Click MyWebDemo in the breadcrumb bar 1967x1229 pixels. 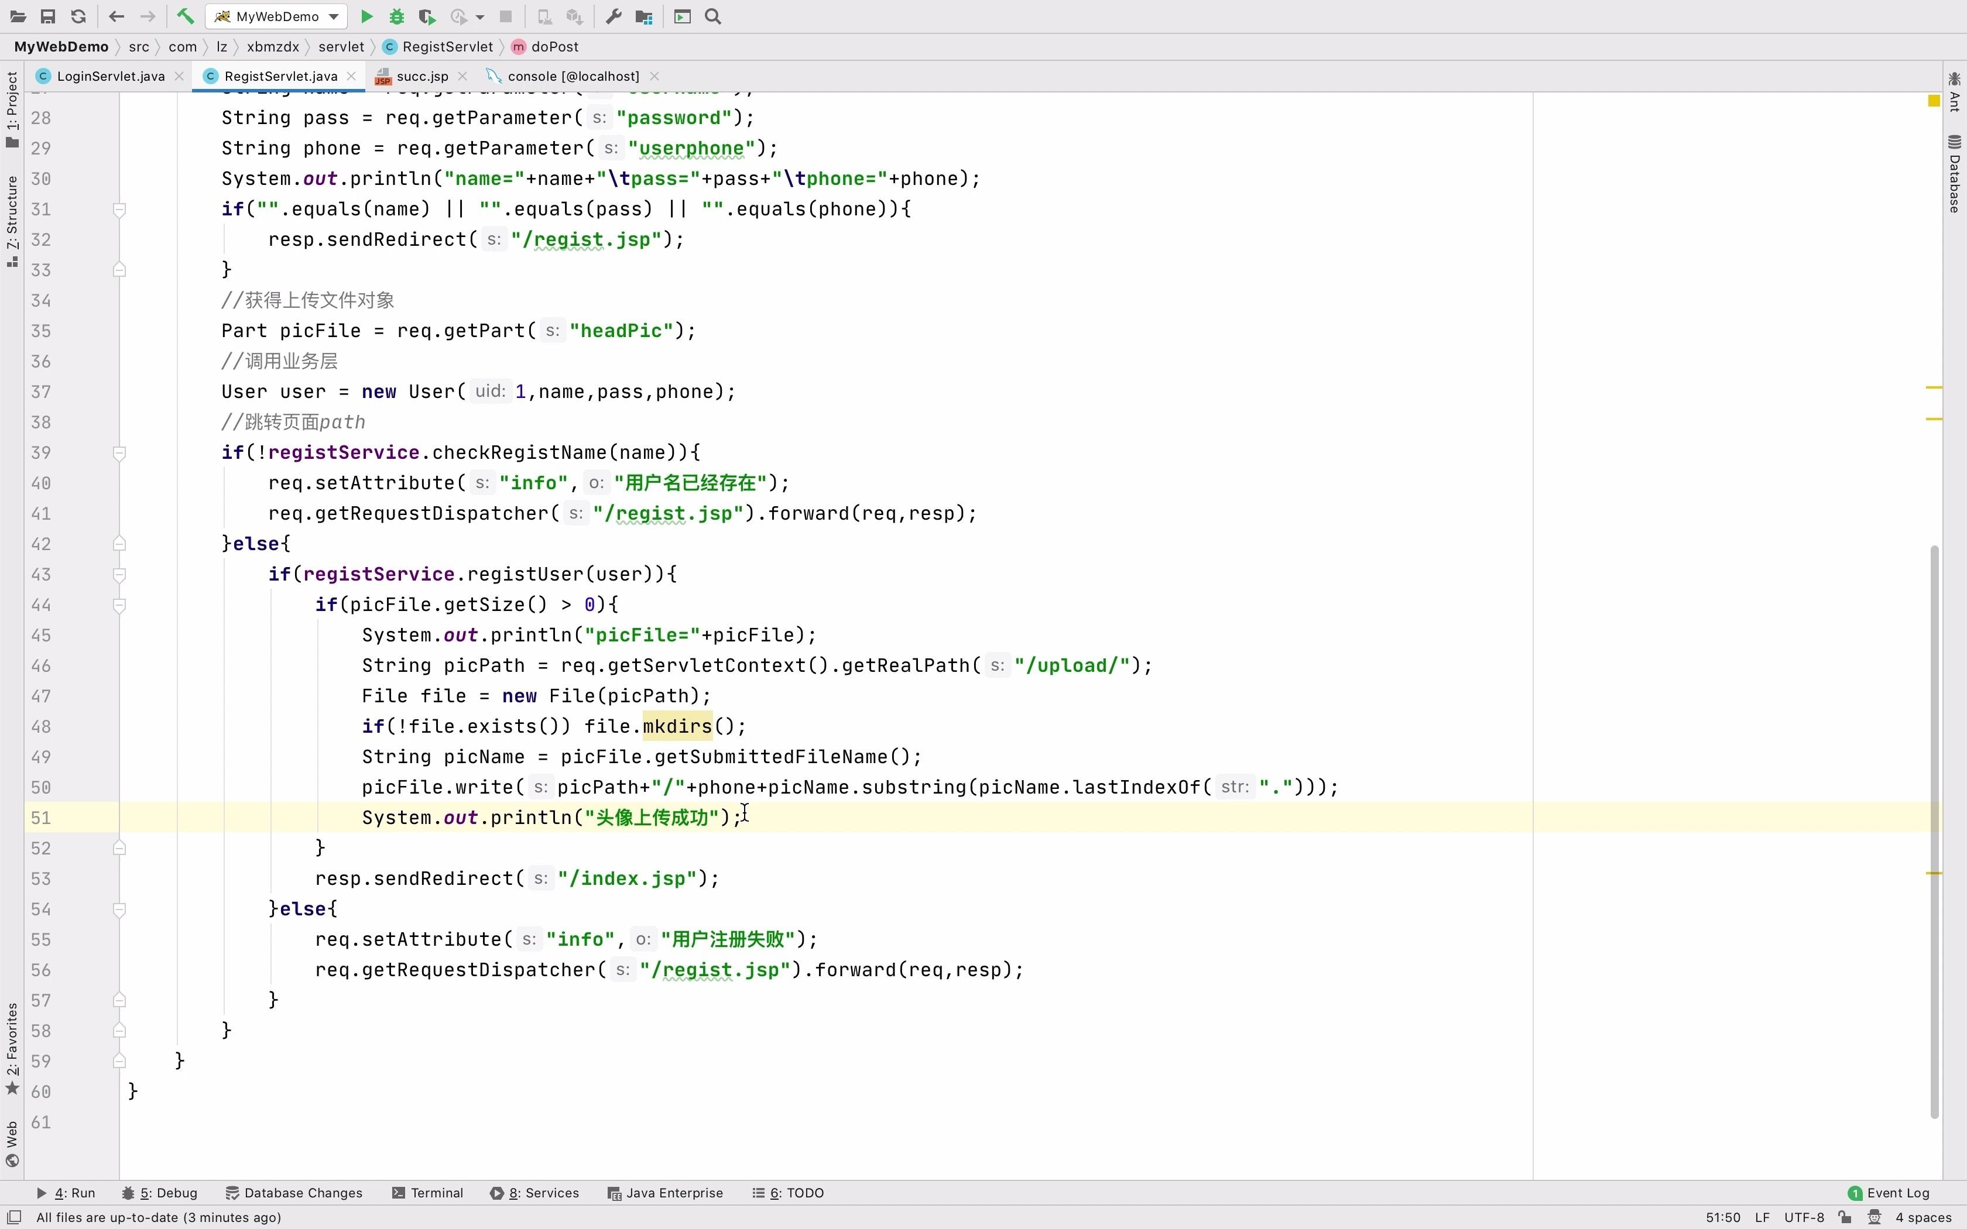pos(61,46)
